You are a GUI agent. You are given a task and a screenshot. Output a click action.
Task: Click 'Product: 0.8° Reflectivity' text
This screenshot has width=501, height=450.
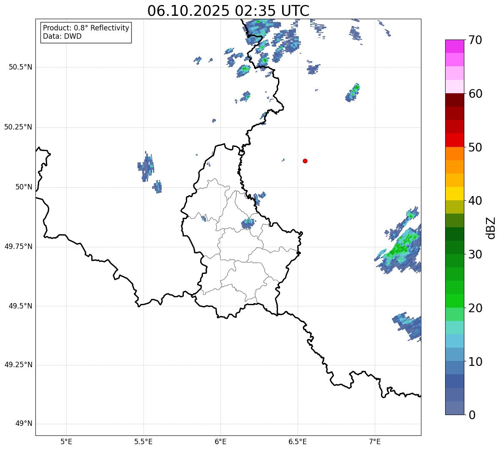[x=86, y=28]
